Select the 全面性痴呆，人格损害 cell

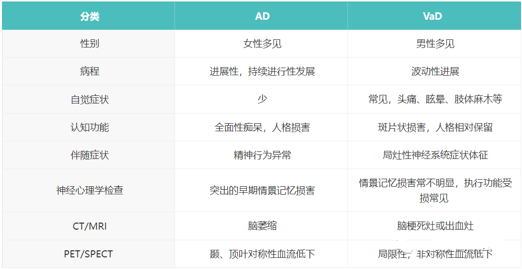[x=262, y=127]
